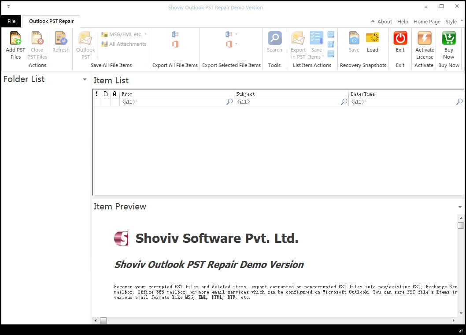The image size is (466, 335).
Task: Click the topmost small checklist icon in List Item Actions
Action: tap(331, 34)
